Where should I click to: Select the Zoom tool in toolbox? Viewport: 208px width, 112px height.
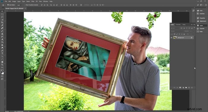click(x=2, y=65)
